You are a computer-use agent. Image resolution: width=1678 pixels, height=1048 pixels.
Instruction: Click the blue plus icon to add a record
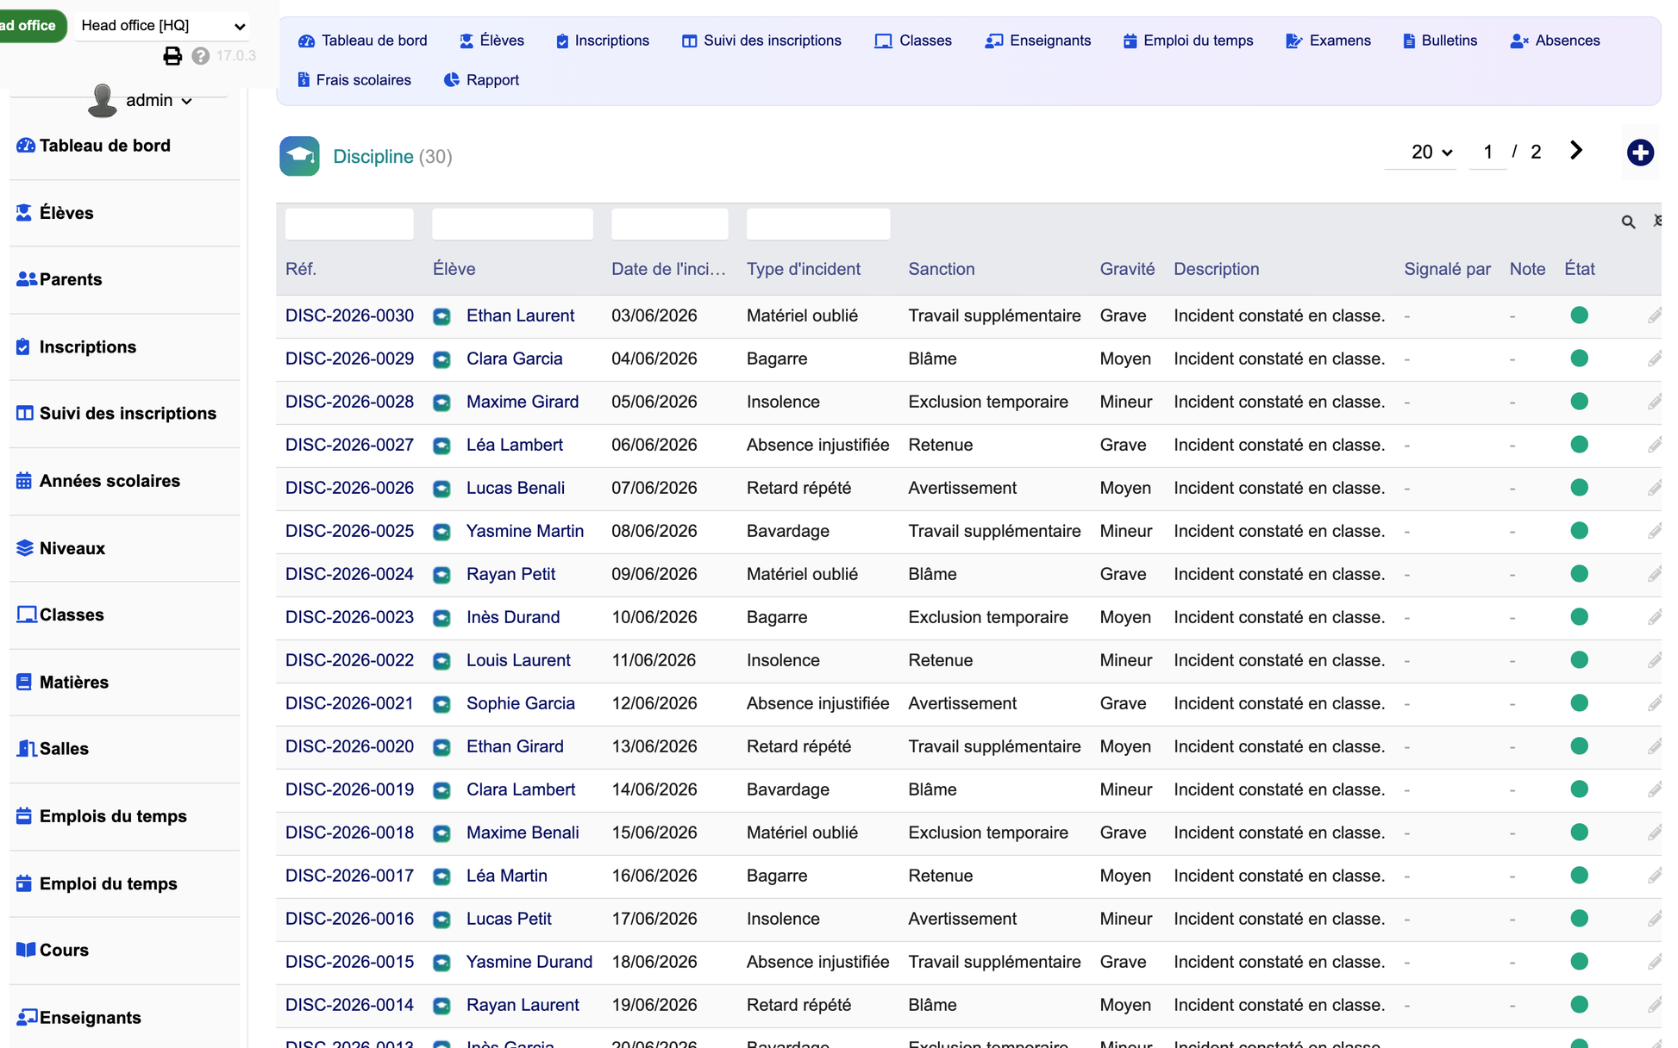pyautogui.click(x=1640, y=153)
